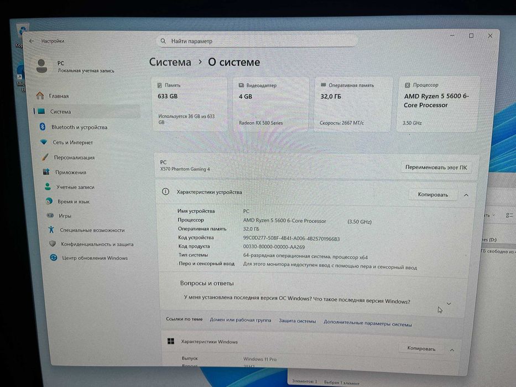Click the Windows logo beside Характеристики Windows
The height and width of the screenshot is (387, 516).
[171, 341]
